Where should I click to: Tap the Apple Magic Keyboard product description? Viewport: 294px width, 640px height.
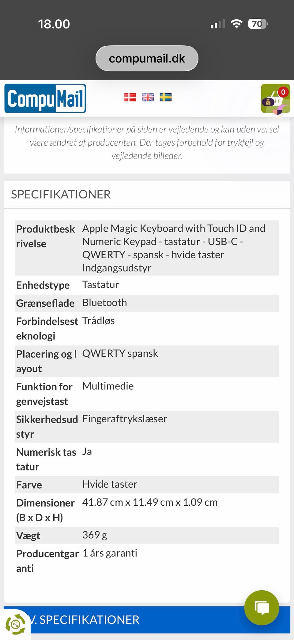(173, 248)
